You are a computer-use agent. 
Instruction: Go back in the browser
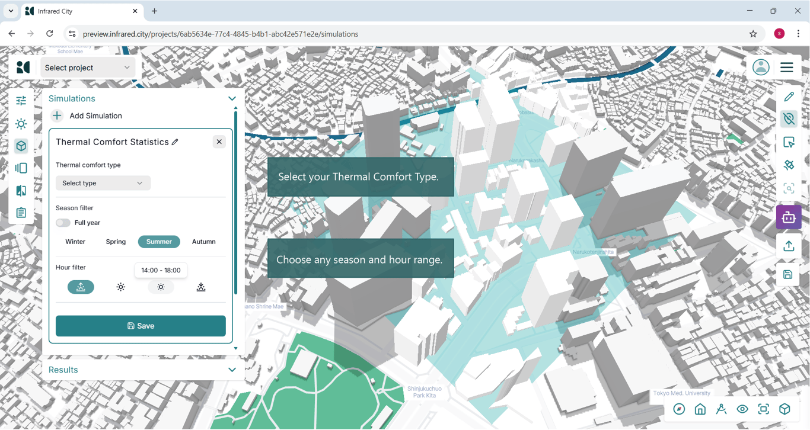(12, 34)
